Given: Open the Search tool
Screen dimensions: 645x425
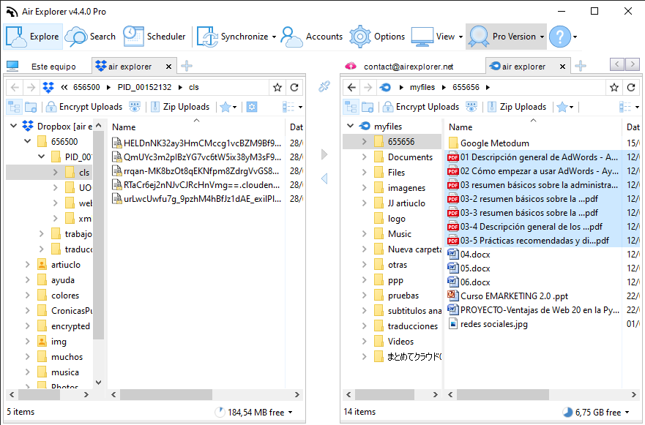Looking at the screenshot, I should pyautogui.click(x=91, y=37).
